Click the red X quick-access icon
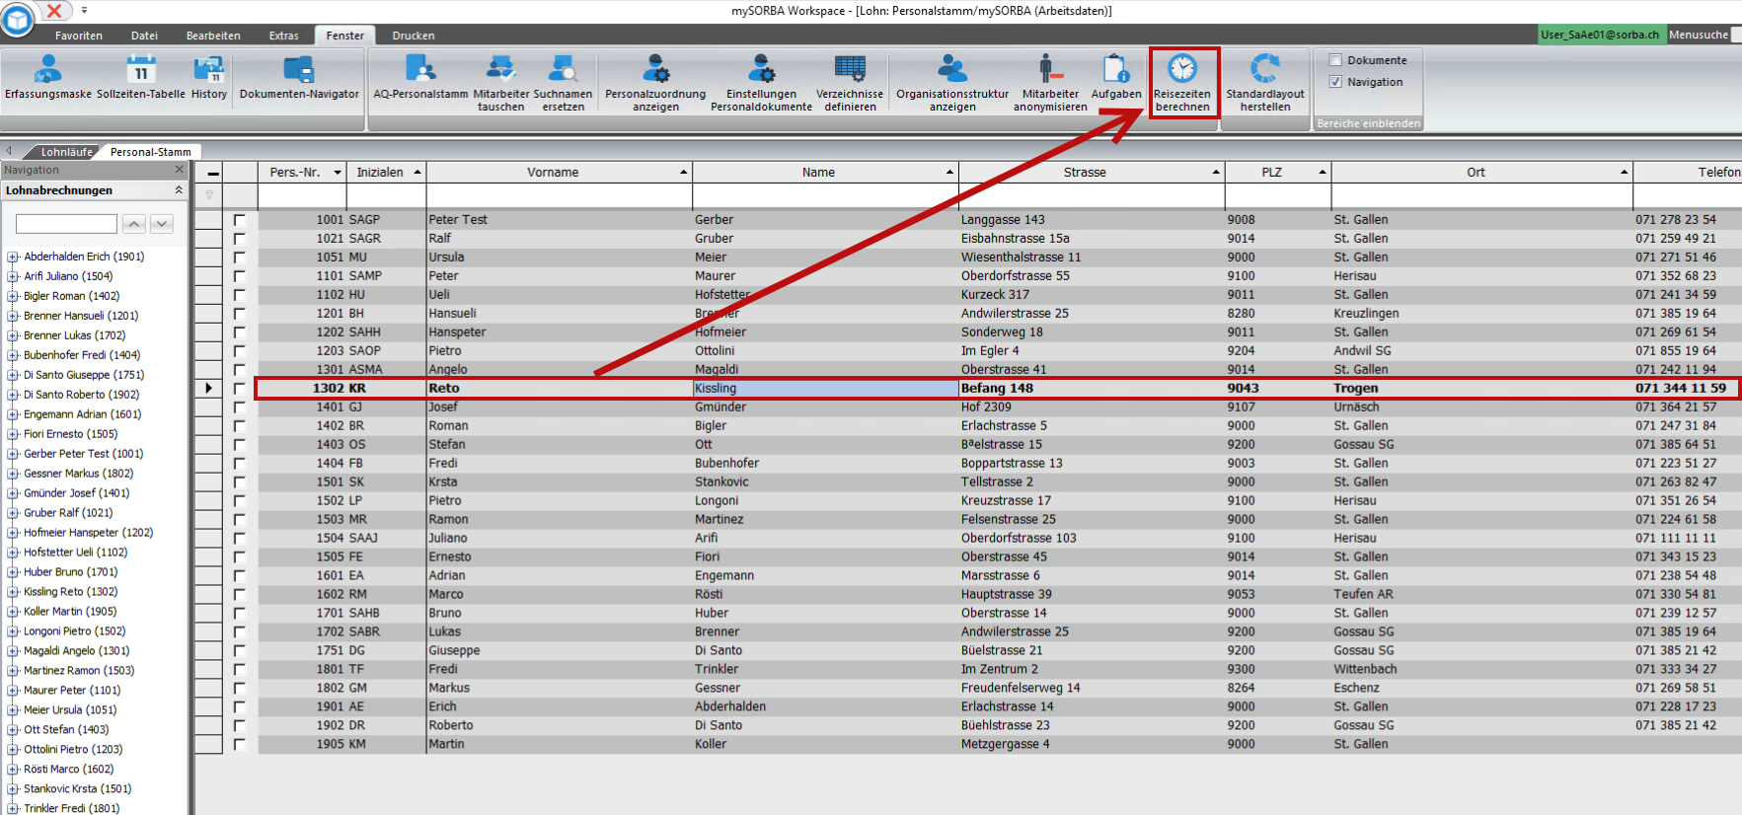This screenshot has height=815, width=1742. click(x=54, y=10)
